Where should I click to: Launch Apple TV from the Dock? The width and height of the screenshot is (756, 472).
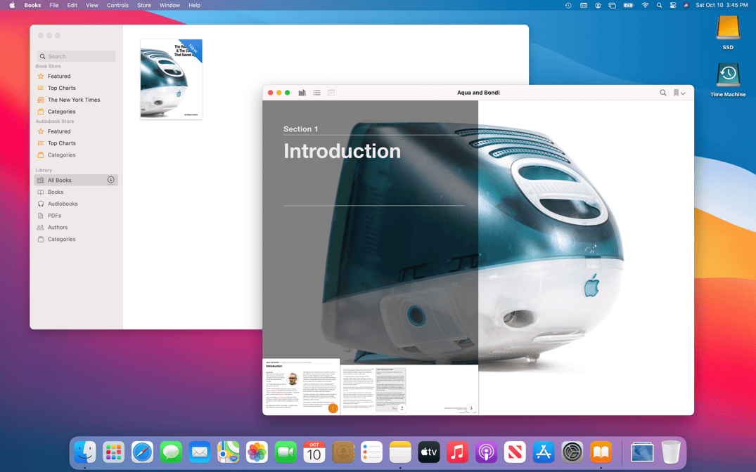[x=428, y=452]
